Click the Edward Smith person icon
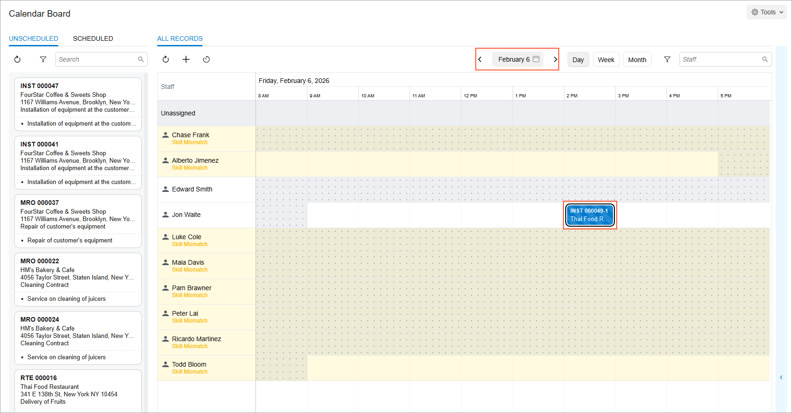Screen dimensions: 792x413 click(x=166, y=189)
